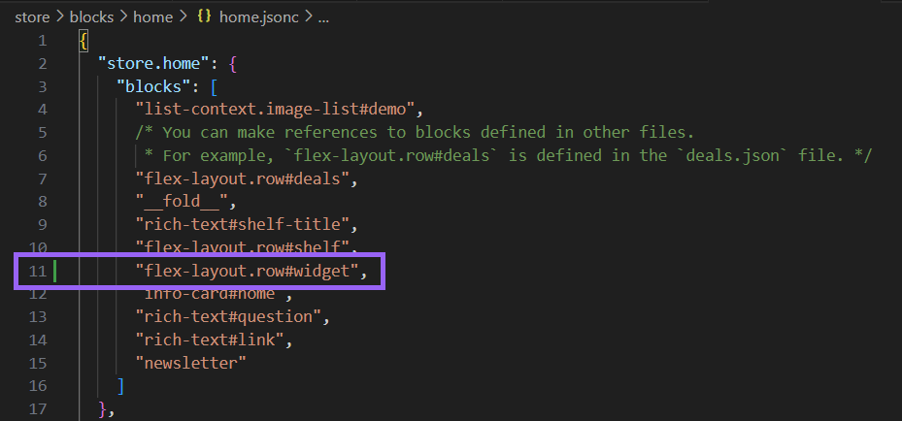Image resolution: width=902 pixels, height=421 pixels.
Task: Click the green change marker beside line 11
Action: click(54, 271)
